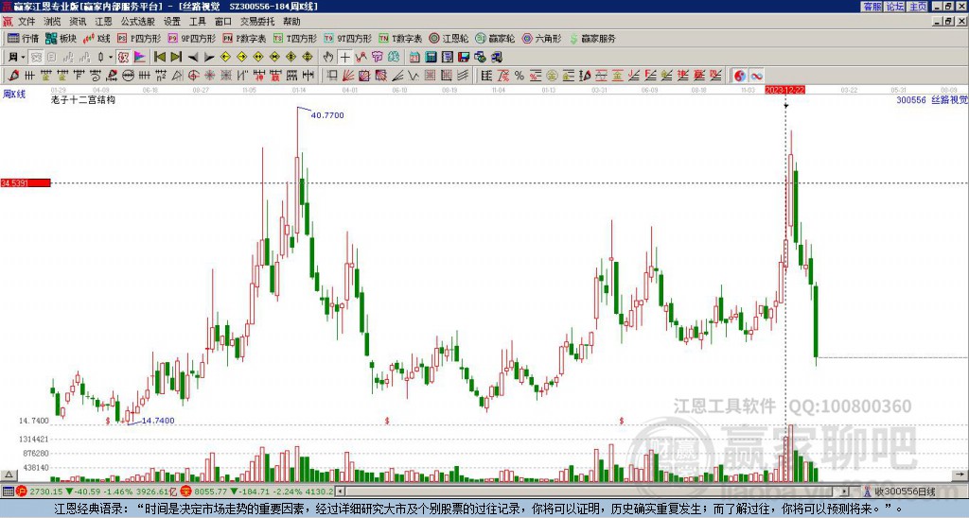Viewport: 969px width, 518px height.
Task: Open the 公式选股 menu
Action: (137, 22)
